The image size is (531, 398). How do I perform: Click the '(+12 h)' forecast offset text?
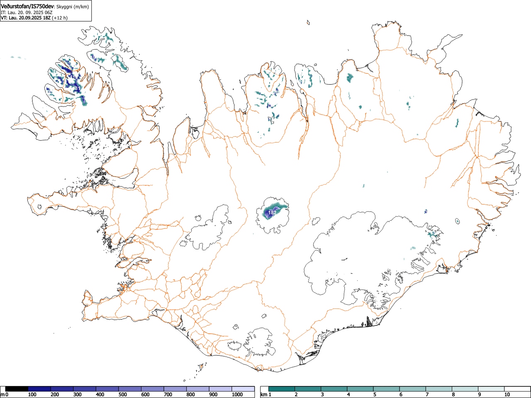pos(60,18)
